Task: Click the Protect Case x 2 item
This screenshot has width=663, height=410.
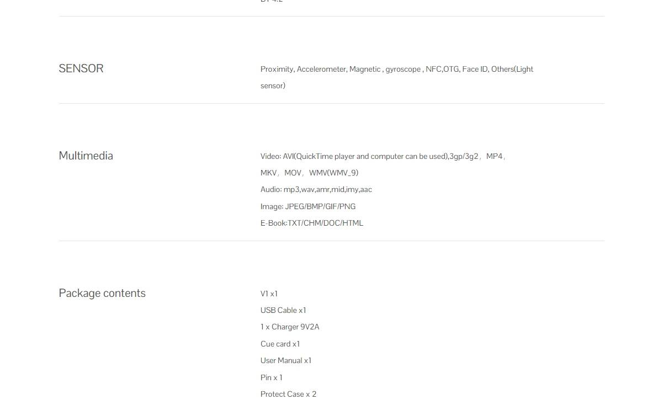Action: [x=288, y=394]
